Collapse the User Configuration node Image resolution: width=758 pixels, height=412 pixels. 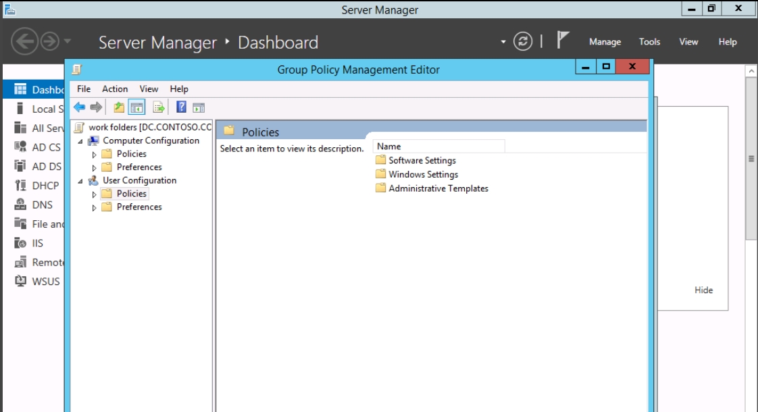coord(81,181)
